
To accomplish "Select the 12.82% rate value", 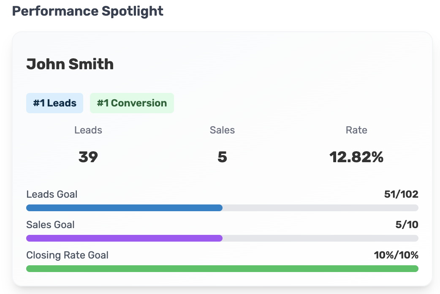I will [x=356, y=157].
